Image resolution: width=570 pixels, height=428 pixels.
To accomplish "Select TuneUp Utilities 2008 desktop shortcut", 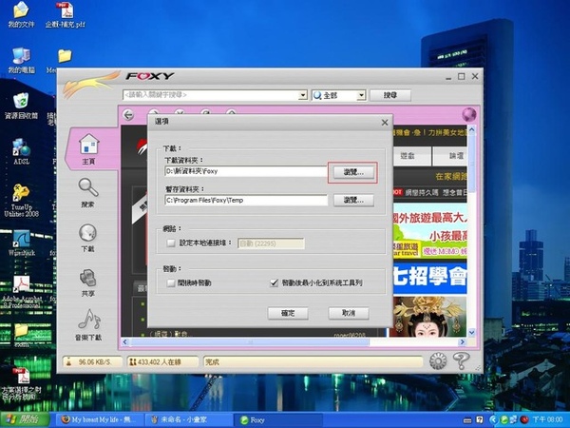I will click(x=21, y=200).
